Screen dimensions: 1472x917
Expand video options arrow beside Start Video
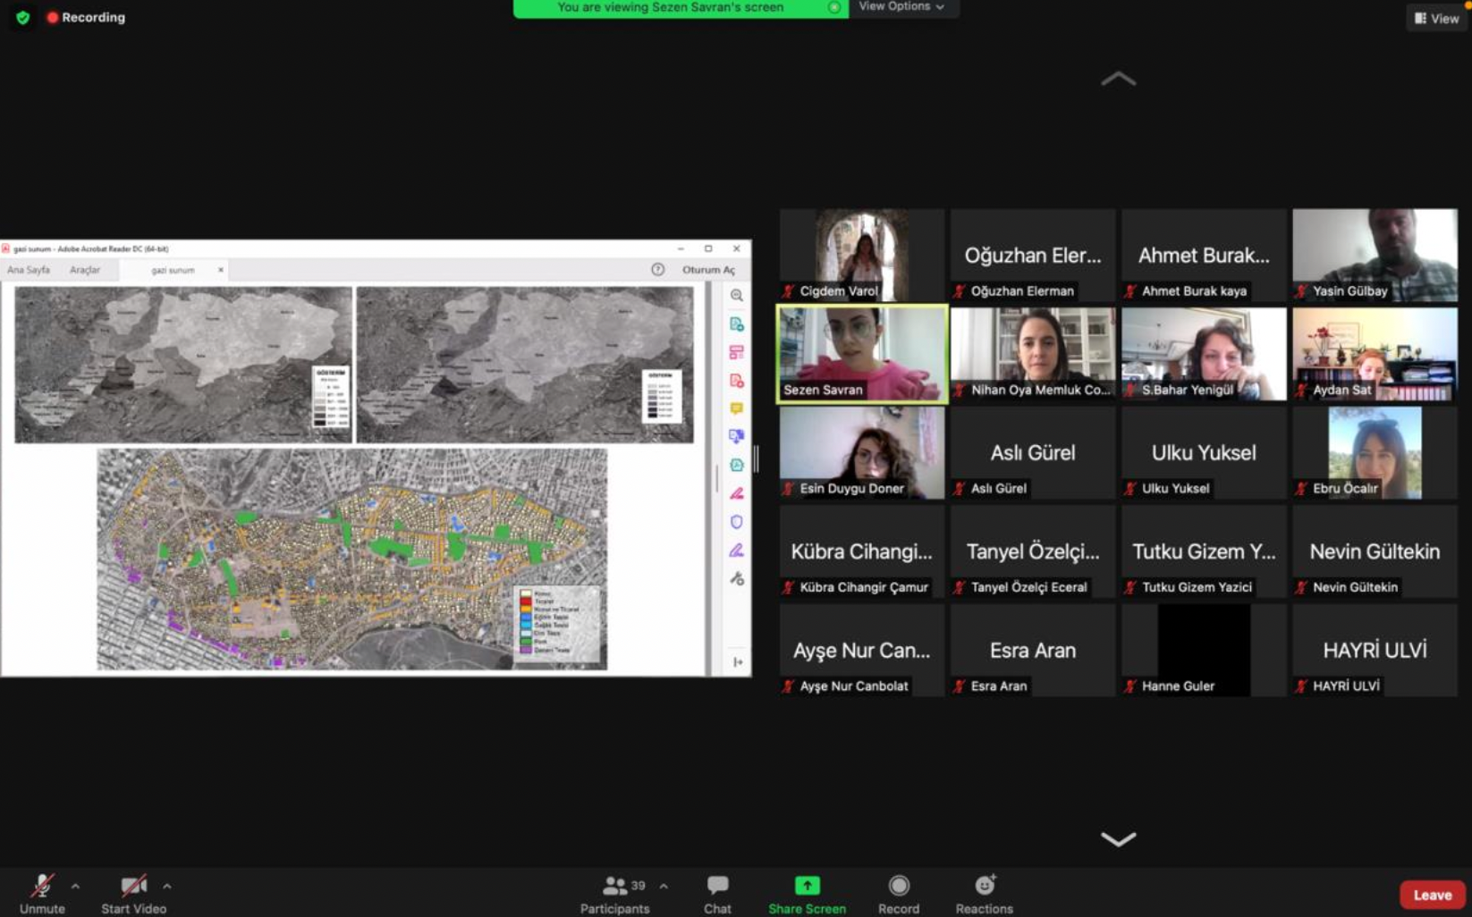point(167,887)
